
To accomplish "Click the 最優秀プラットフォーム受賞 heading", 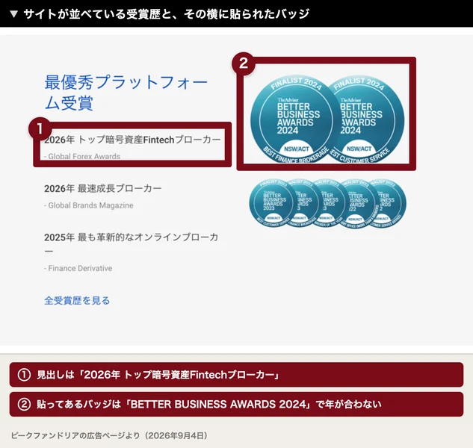I will pyautogui.click(x=126, y=92).
